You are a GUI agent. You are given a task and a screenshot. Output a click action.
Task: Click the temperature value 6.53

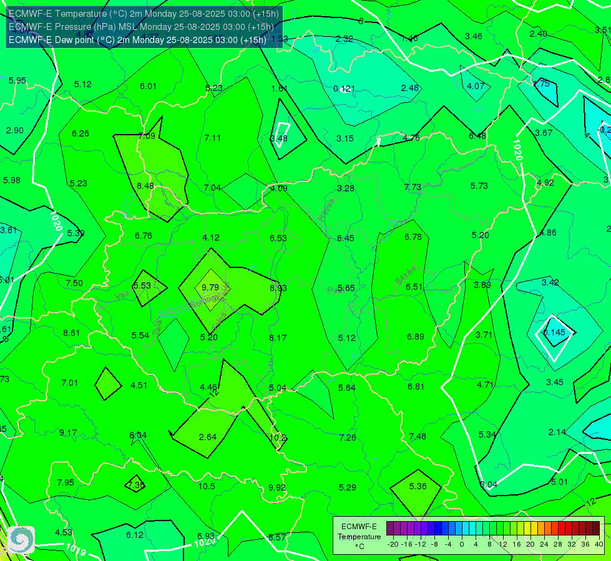tap(278, 238)
